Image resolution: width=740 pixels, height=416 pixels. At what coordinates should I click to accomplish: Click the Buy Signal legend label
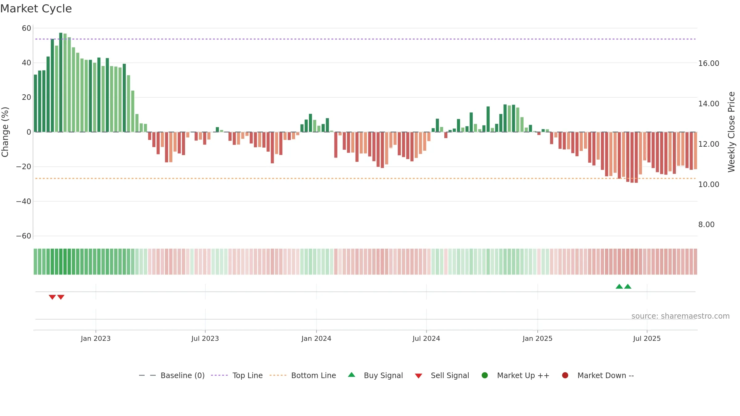click(x=383, y=375)
